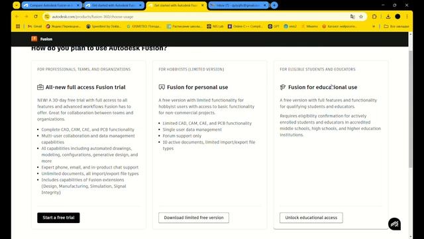Image resolution: width=424 pixels, height=239 pixels.
Task: Click the Fusion logo in the header
Action: [34, 39]
